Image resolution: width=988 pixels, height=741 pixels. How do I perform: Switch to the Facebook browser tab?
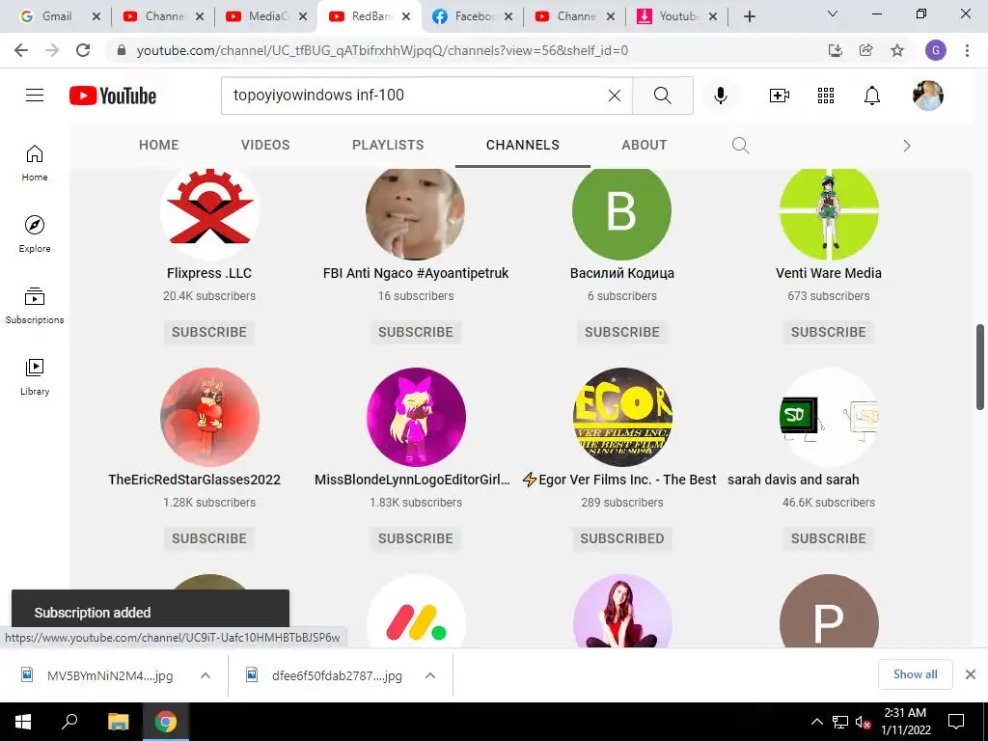click(x=473, y=16)
